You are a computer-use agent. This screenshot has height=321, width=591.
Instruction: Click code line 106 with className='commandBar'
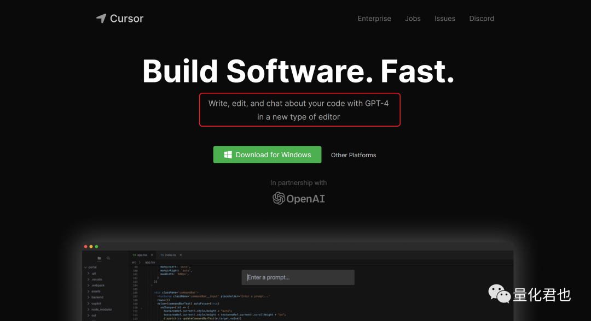pyautogui.click(x=176, y=293)
